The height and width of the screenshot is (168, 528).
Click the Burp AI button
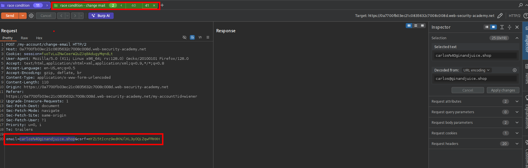[101, 16]
